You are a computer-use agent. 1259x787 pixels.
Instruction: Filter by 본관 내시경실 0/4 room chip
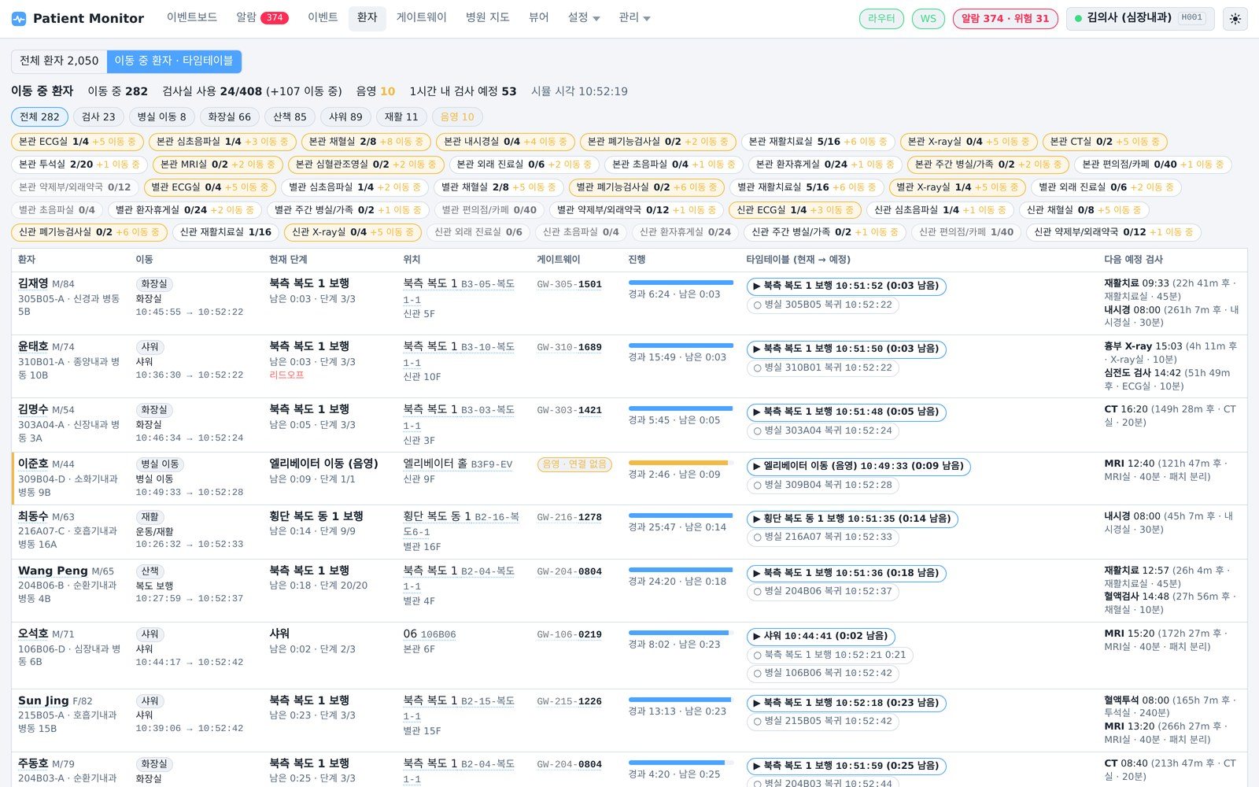[505, 142]
